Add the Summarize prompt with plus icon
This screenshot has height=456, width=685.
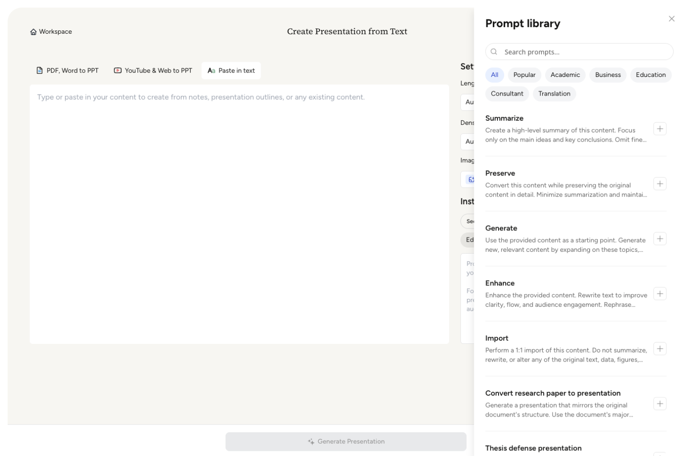pyautogui.click(x=660, y=129)
